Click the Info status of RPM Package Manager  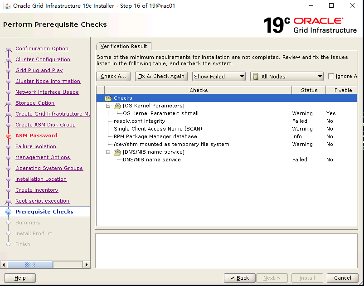point(297,136)
